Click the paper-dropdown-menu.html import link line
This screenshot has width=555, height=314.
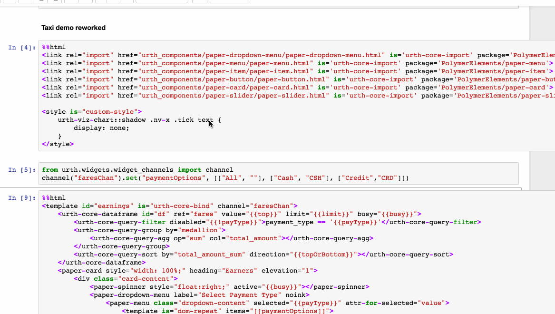coord(298,55)
